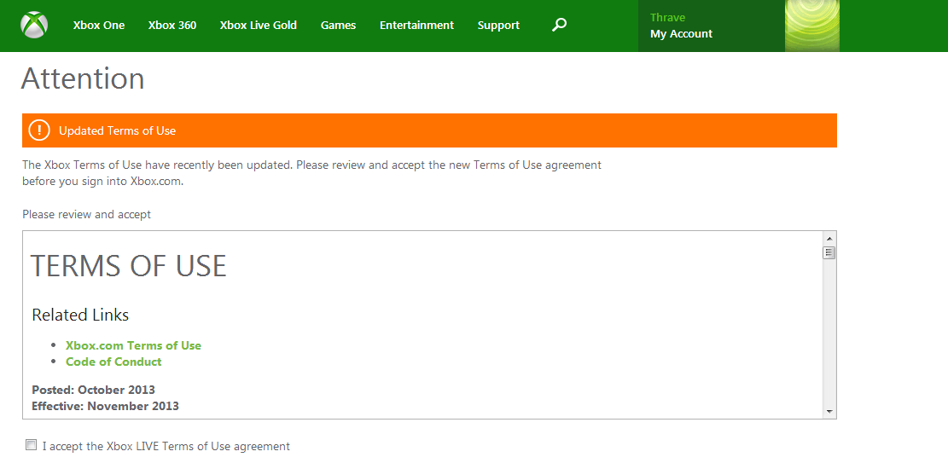Click the Thrave gamer avatar picture
This screenshot has height=463, width=948.
pos(812,26)
